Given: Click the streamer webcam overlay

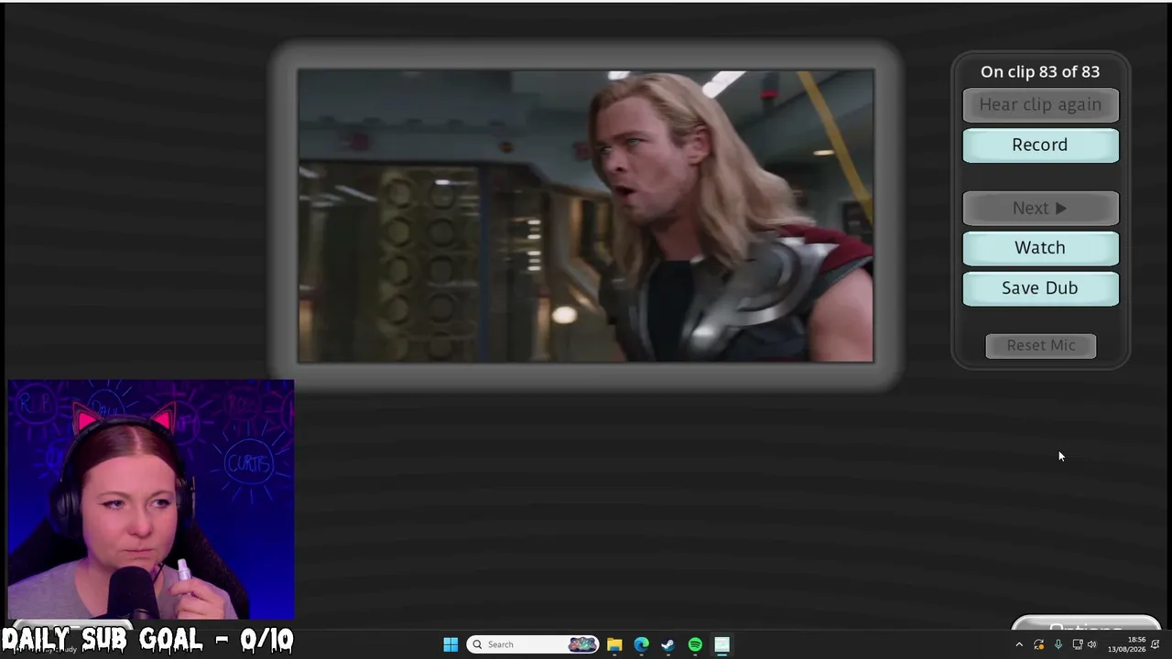Looking at the screenshot, I should click(151, 501).
